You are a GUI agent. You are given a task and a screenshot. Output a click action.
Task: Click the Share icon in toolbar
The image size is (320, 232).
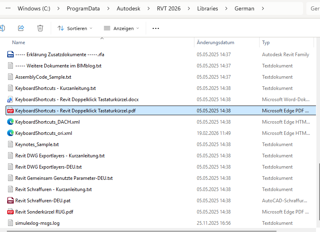pos(21,28)
